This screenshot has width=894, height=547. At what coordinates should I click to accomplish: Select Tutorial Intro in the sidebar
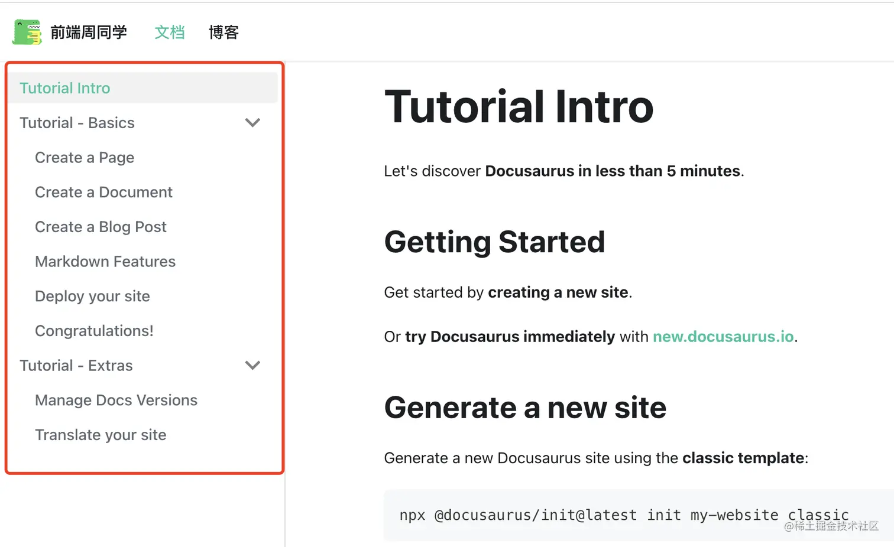tap(143, 88)
